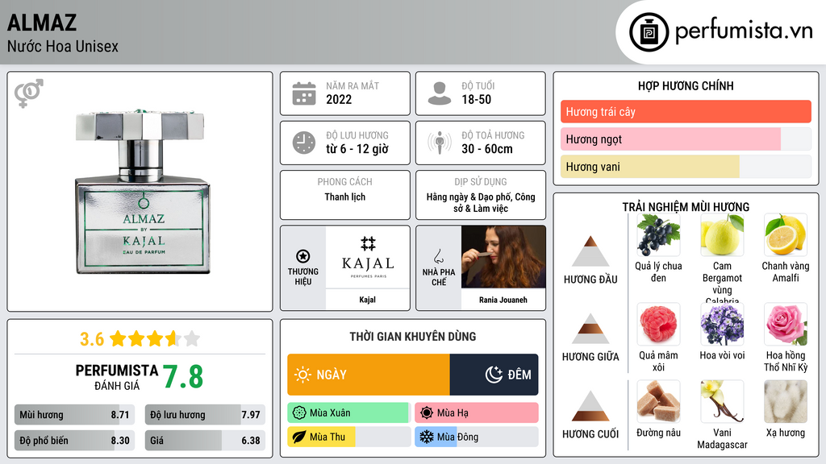Click the Mùa Xuân season label
The width and height of the screenshot is (826, 464).
(x=330, y=413)
